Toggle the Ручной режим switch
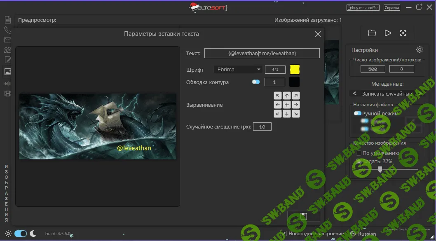The image size is (436, 241). [x=358, y=113]
